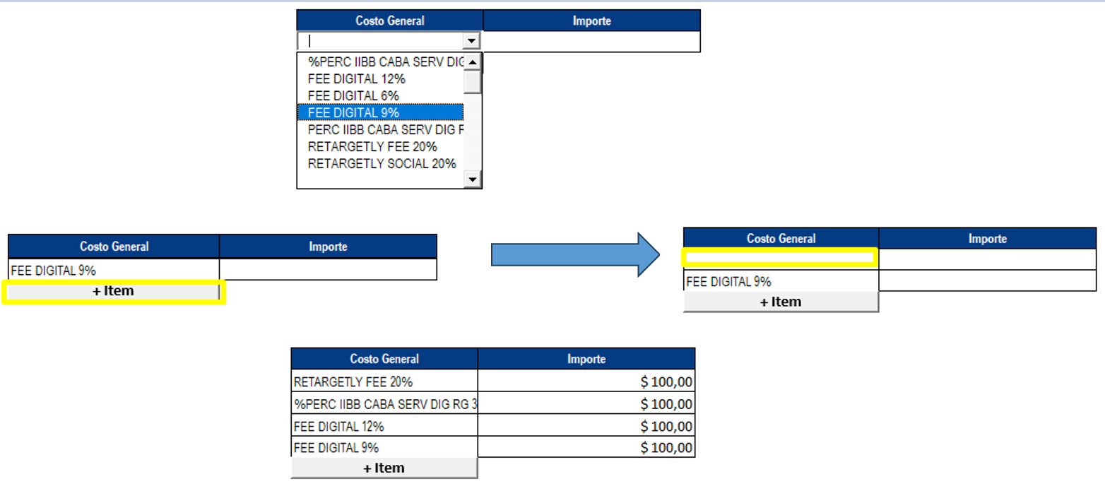Select the $ 100,00 cell for RETARGETLY FEE 20%
Viewport: 1105px width, 491px height.
tap(586, 381)
